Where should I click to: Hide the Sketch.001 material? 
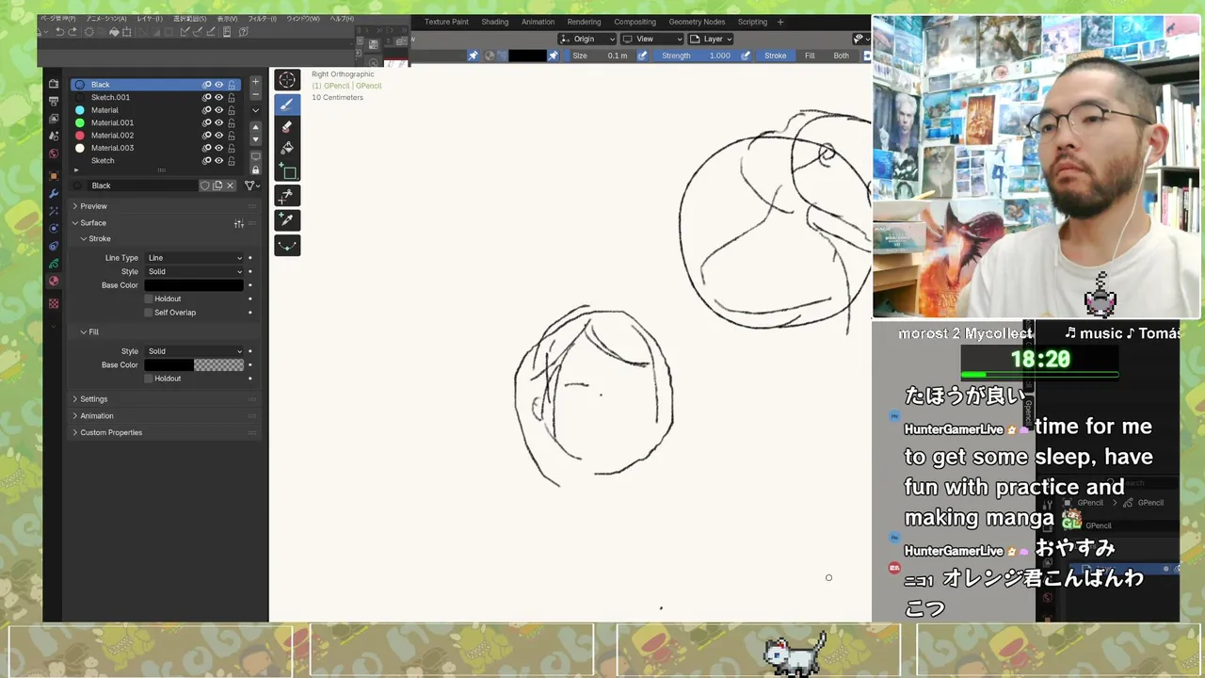pyautogui.click(x=219, y=97)
